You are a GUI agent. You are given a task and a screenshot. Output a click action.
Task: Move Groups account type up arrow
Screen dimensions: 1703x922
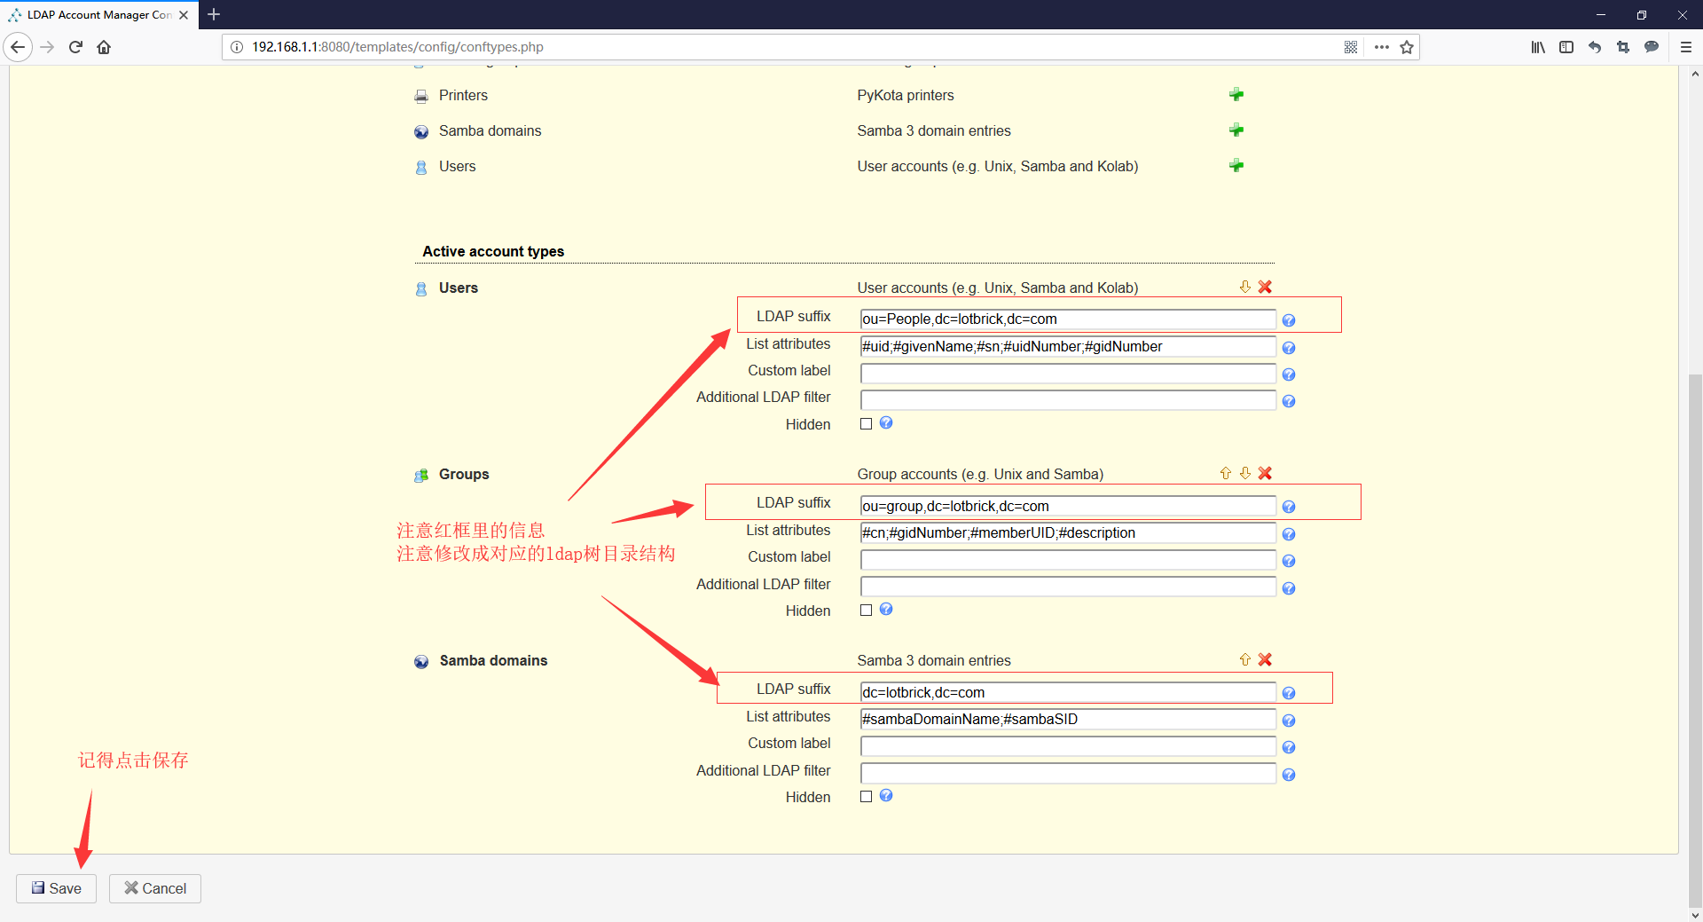1226,473
